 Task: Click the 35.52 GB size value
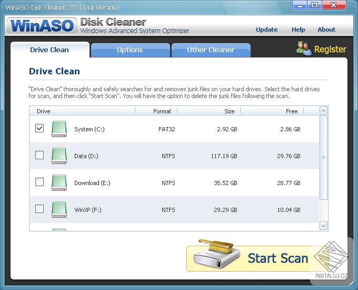[225, 183]
